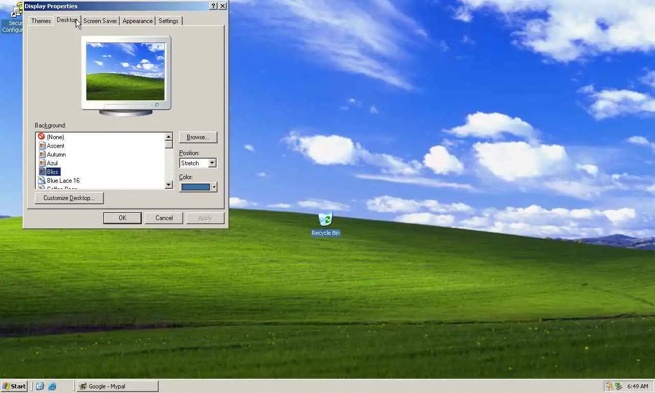Open the Start menu
This screenshot has width=655, height=393.
(14, 386)
